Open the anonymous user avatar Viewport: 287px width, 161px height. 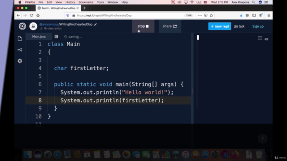(33, 26)
